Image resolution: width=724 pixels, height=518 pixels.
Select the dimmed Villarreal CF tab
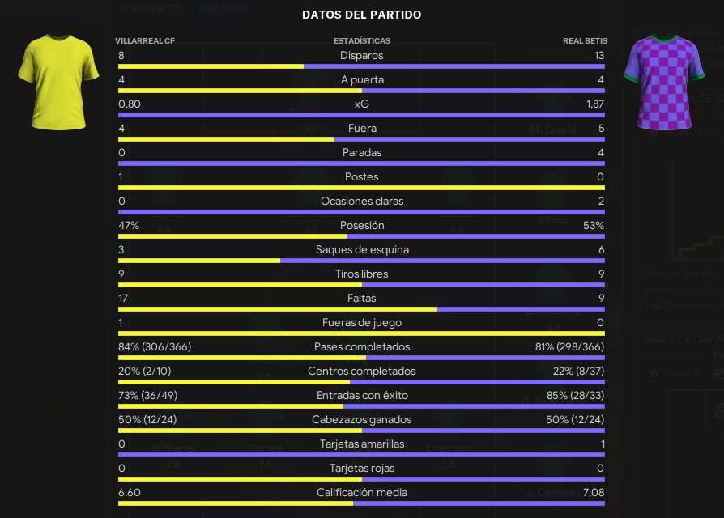click(x=152, y=8)
